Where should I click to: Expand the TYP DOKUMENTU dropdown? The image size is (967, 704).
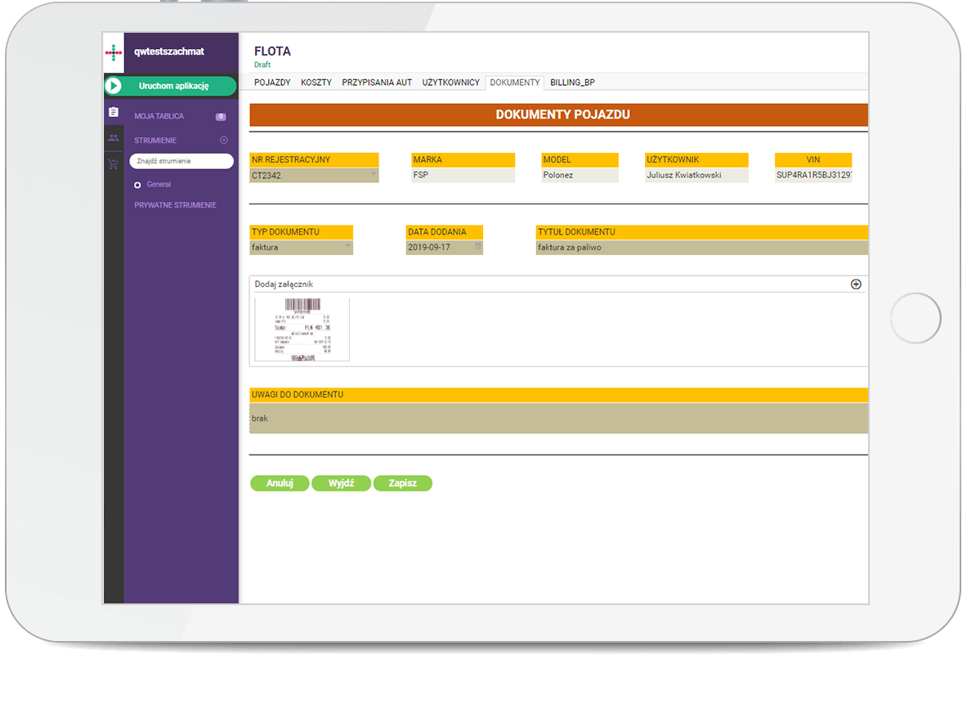(x=347, y=246)
